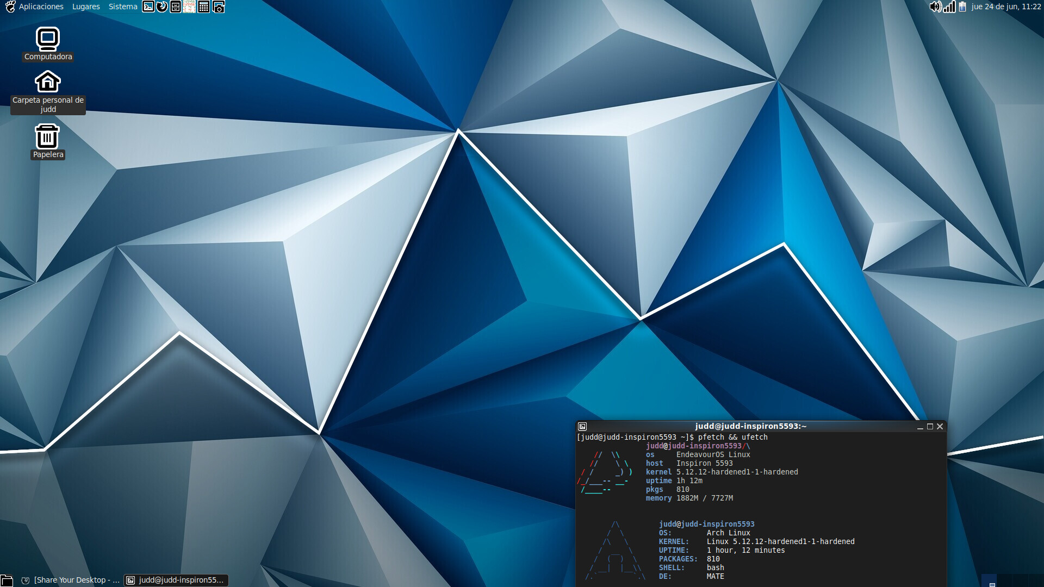The width and height of the screenshot is (1044, 587).
Task: Switch to Share Your Desktop Firefox window
Action: coord(71,580)
